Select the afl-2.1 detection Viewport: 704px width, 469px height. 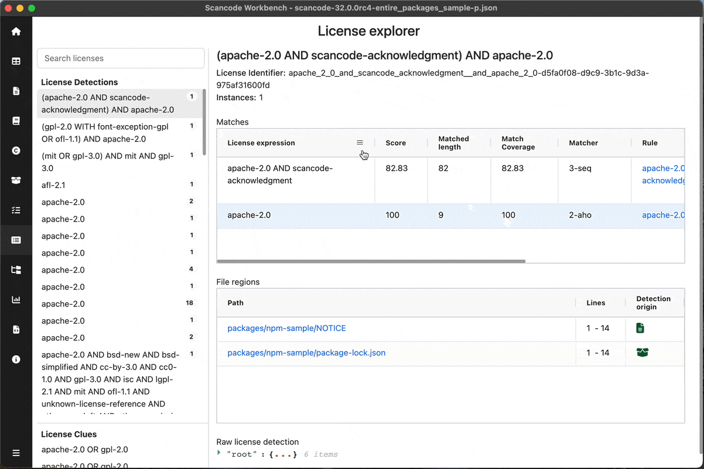pyautogui.click(x=119, y=185)
